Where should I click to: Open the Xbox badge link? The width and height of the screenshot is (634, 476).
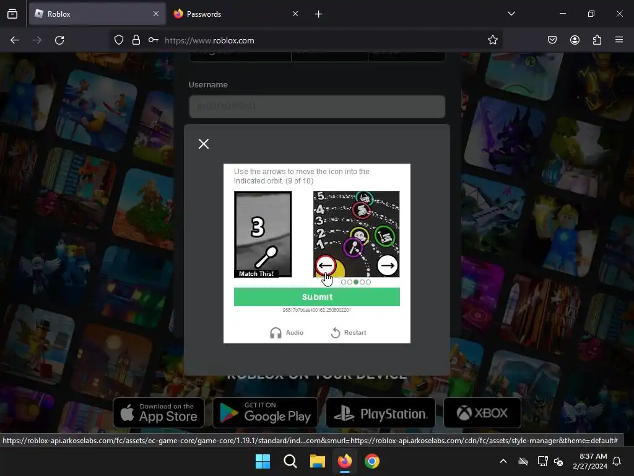[482, 413]
